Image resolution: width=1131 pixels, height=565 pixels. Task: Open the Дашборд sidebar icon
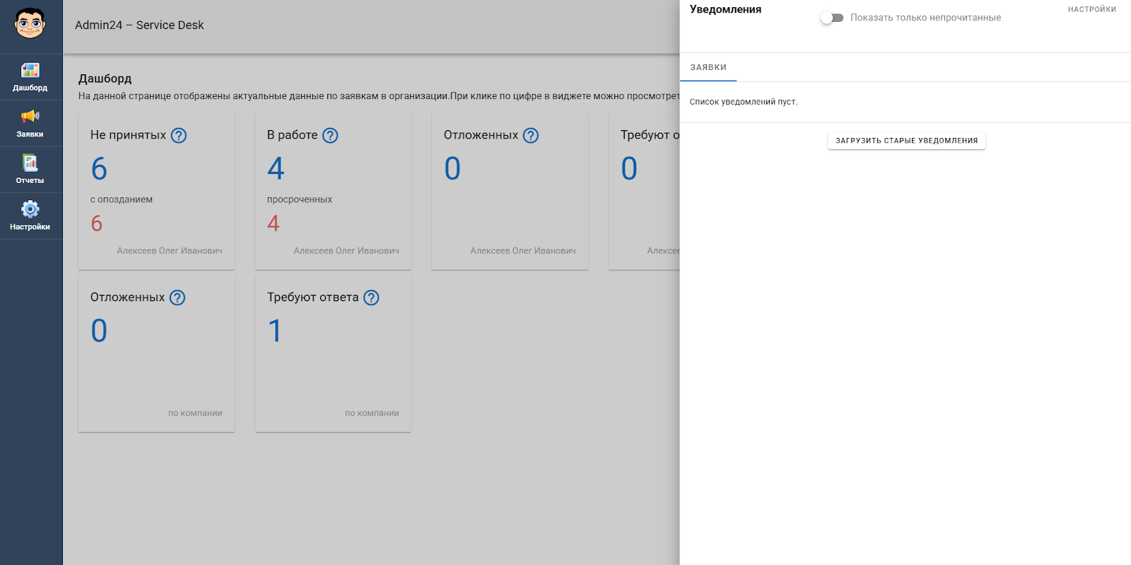30,70
